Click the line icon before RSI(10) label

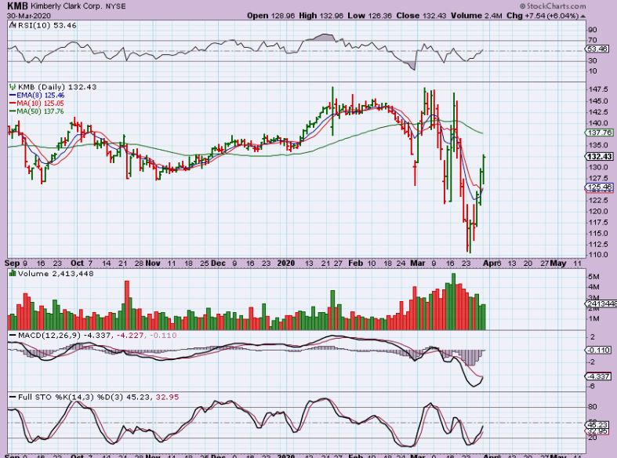coord(13,26)
